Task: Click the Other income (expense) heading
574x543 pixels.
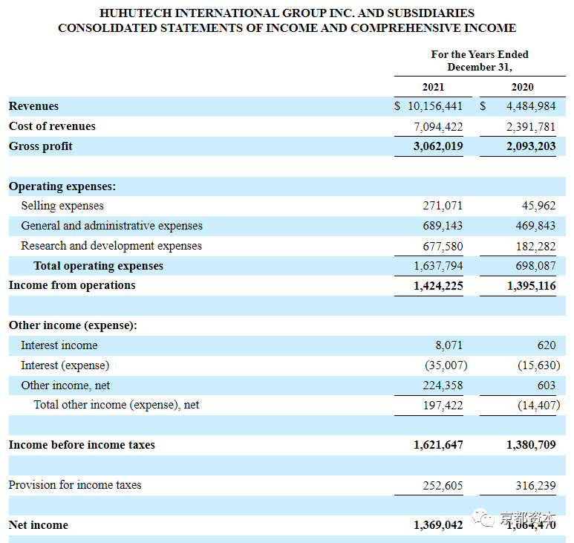Action: tap(73, 325)
